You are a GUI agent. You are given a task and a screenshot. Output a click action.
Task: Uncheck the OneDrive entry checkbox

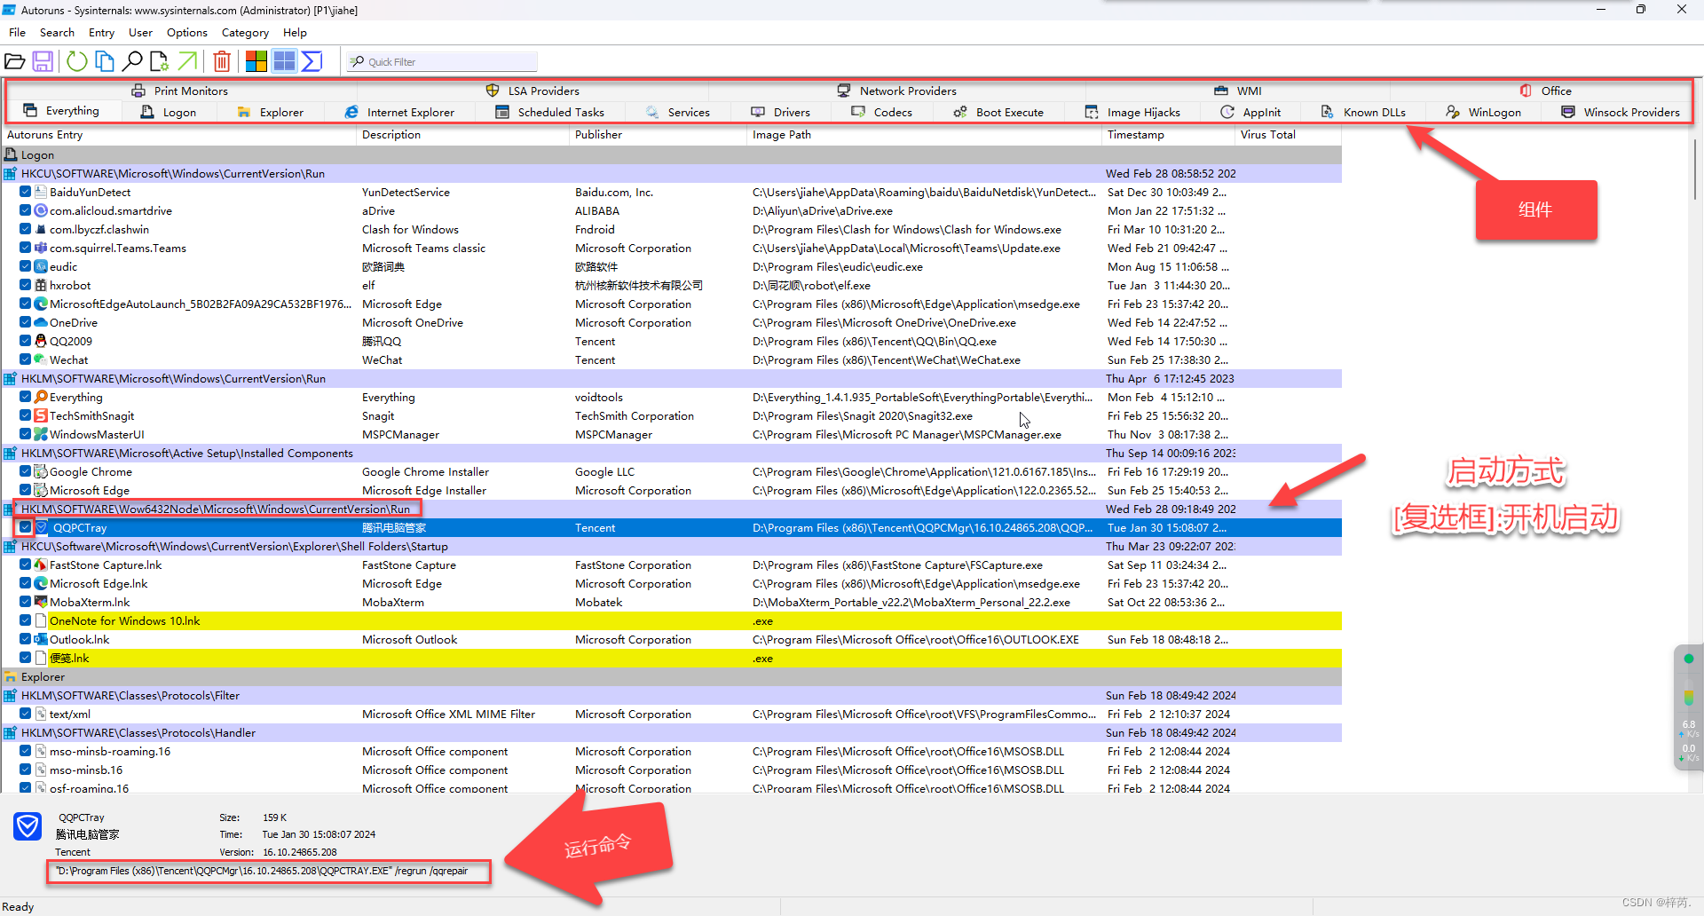click(26, 322)
